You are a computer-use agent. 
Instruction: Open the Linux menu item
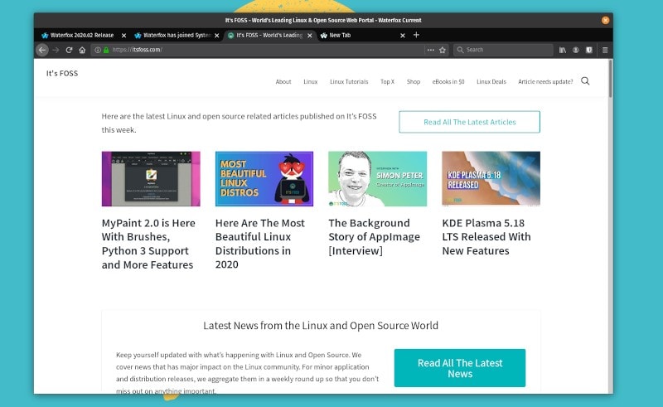tap(310, 82)
